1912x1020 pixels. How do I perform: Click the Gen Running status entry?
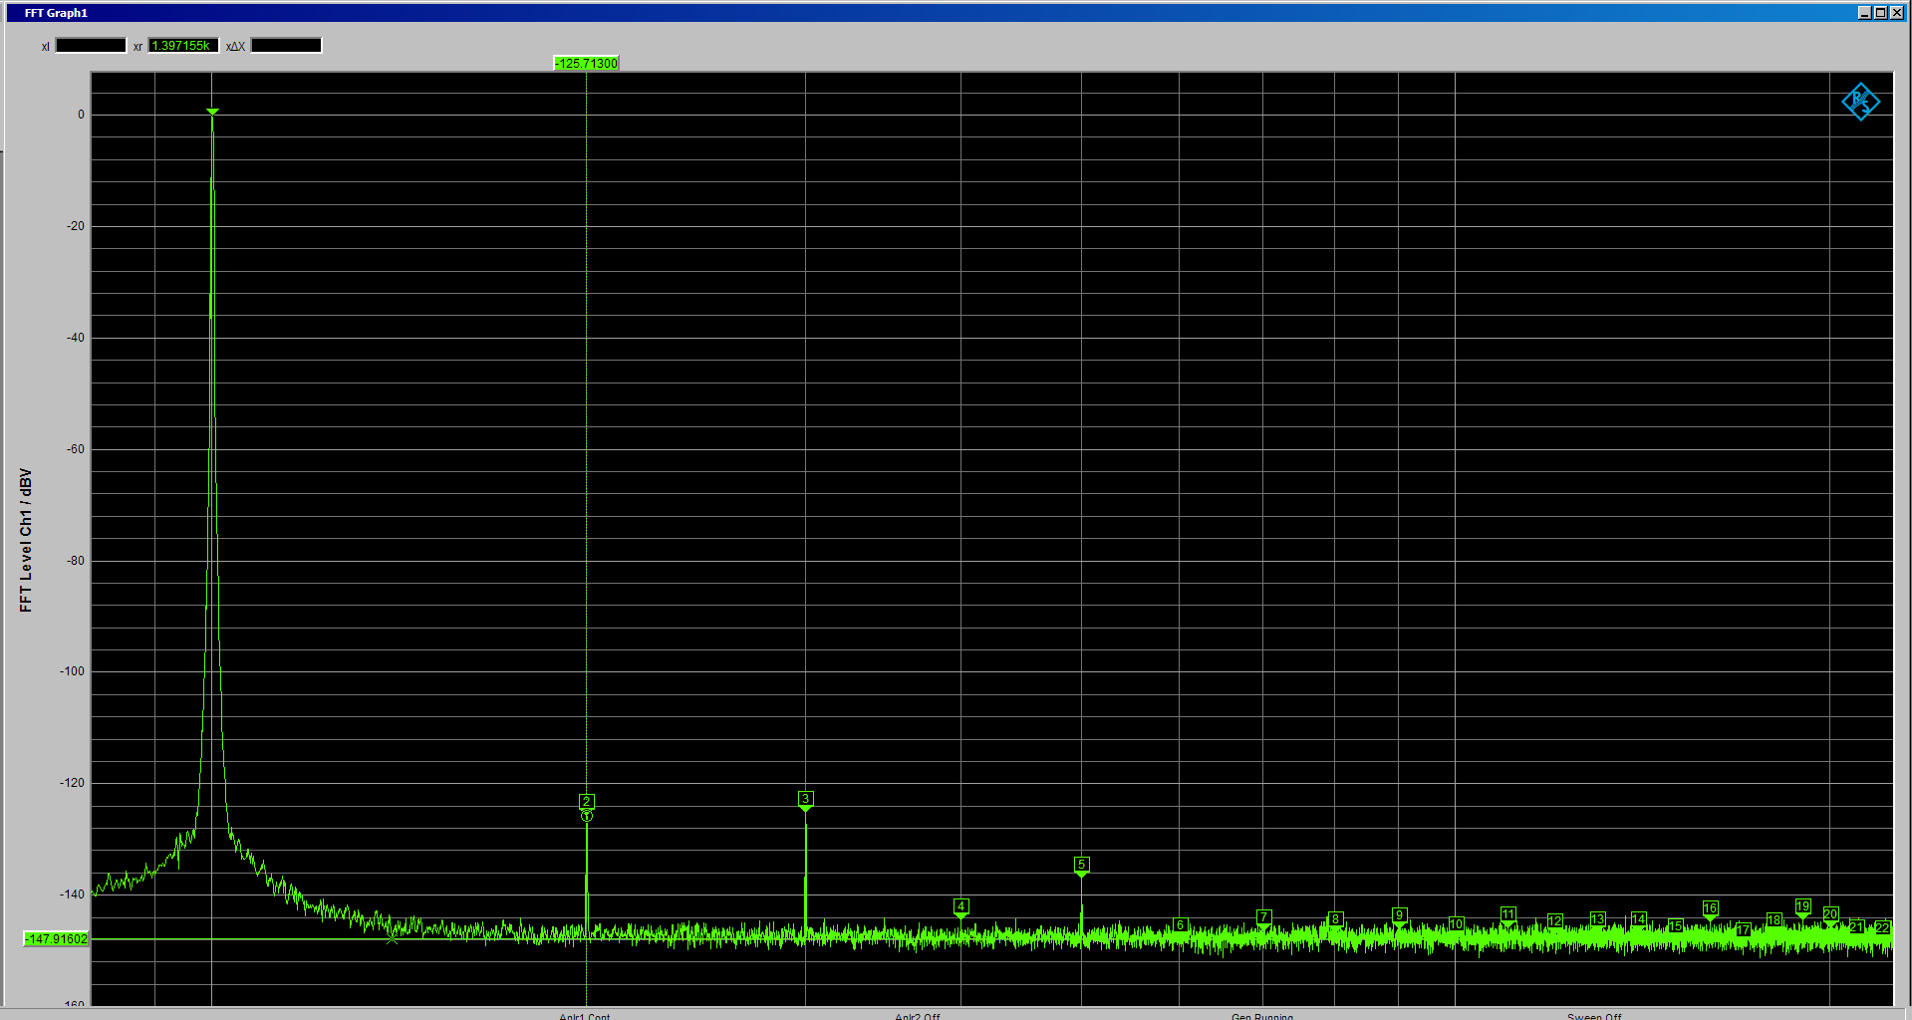[1262, 1016]
